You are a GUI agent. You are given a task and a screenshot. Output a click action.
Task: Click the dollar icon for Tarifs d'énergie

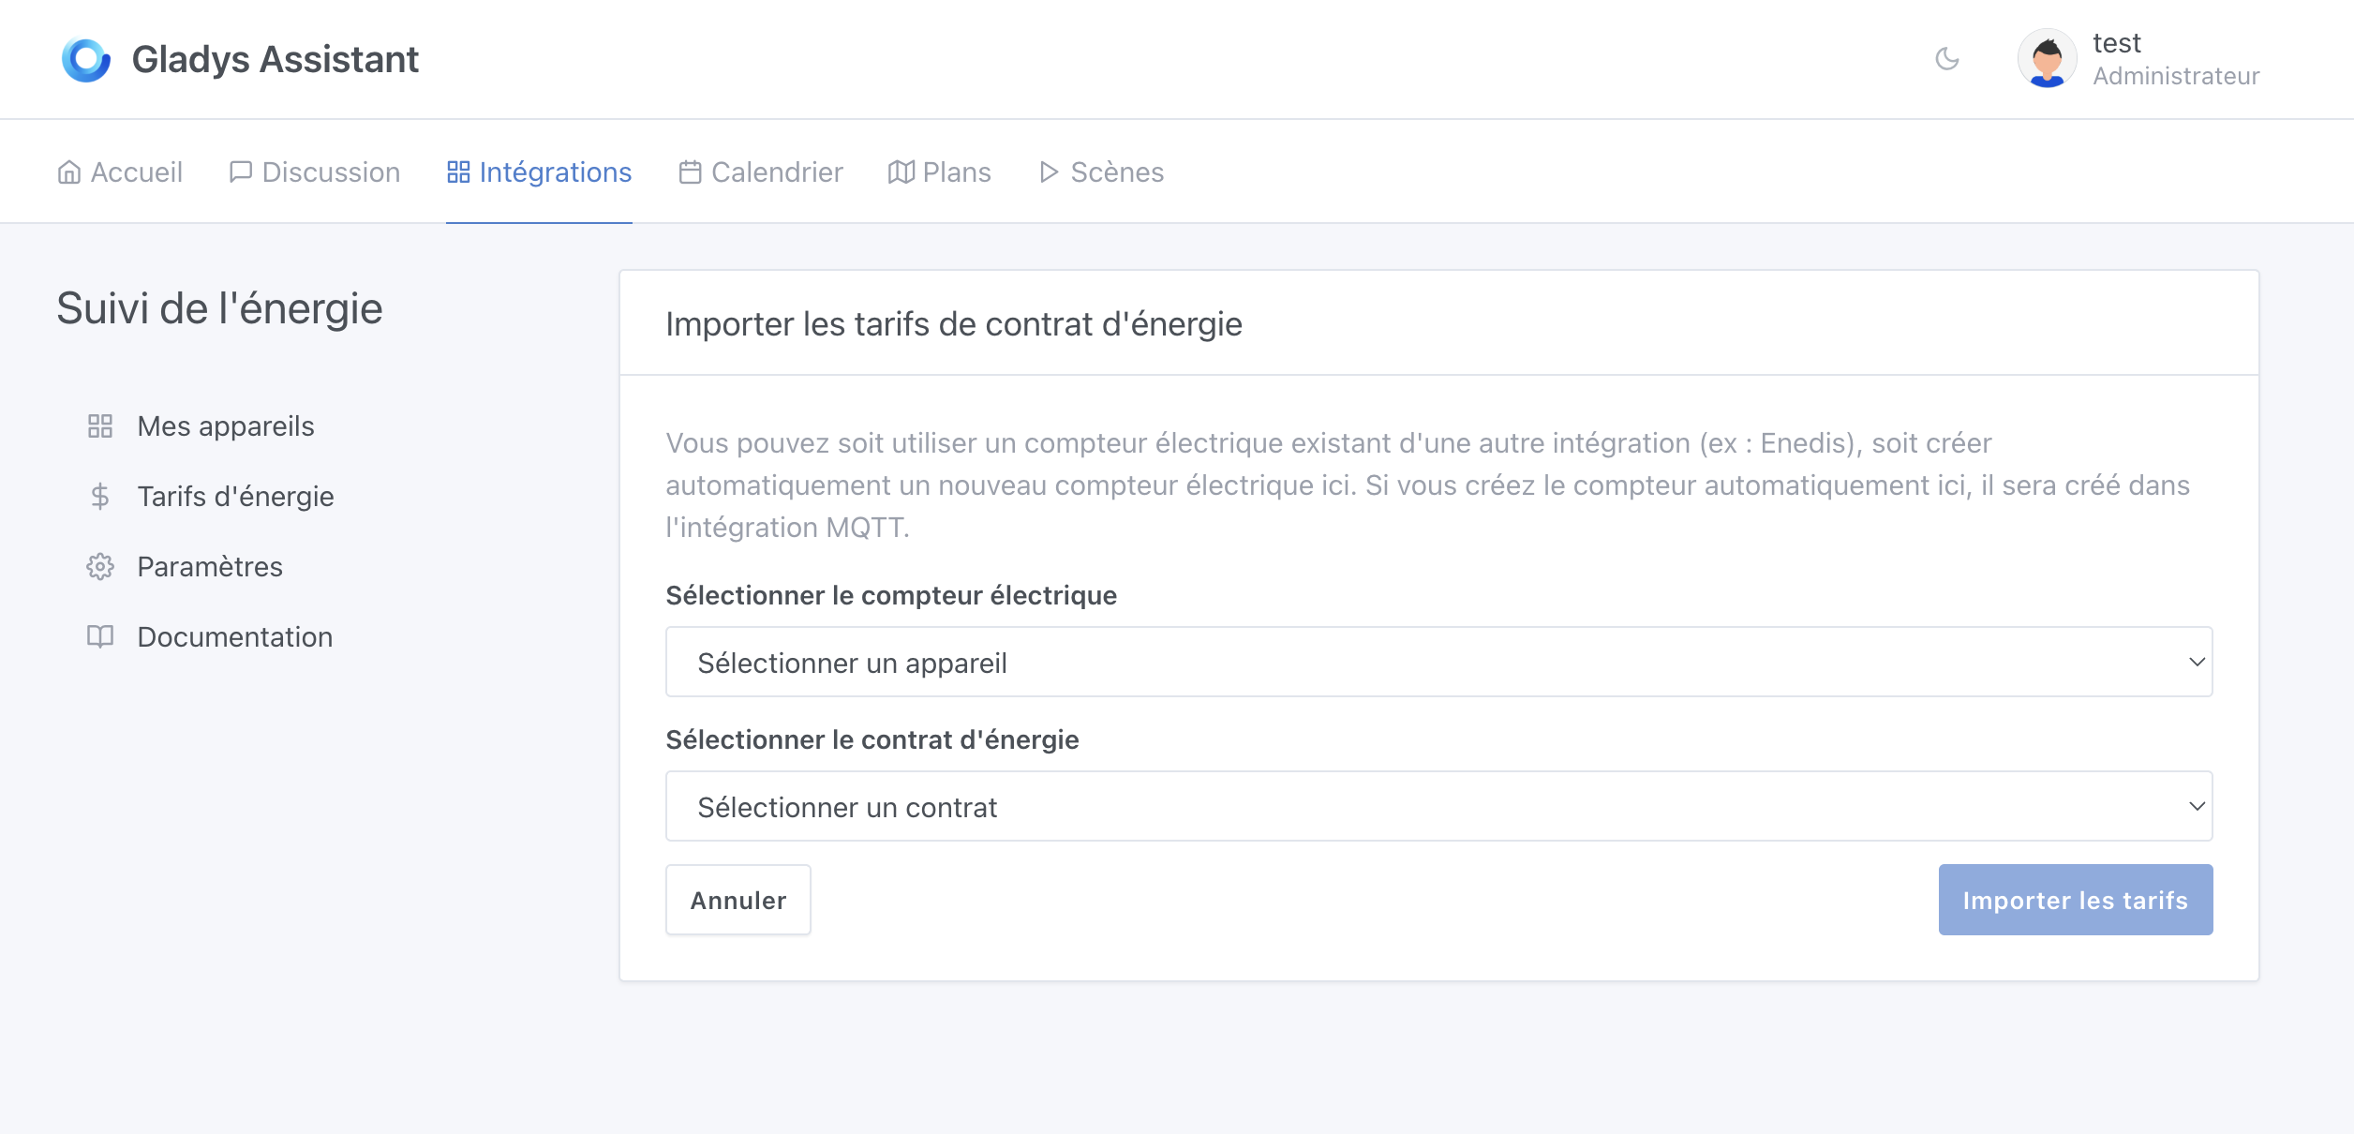pos(100,497)
